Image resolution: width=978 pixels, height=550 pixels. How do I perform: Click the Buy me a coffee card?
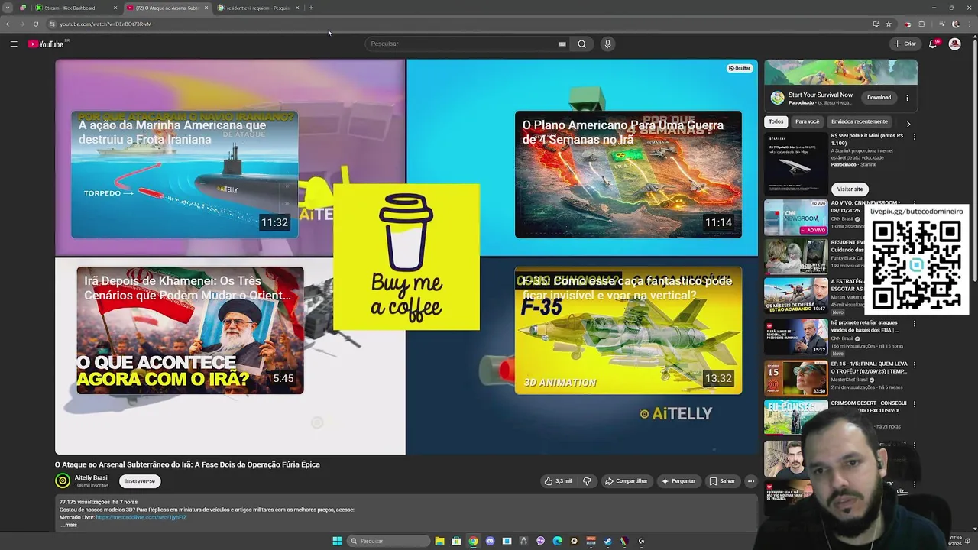coord(406,257)
